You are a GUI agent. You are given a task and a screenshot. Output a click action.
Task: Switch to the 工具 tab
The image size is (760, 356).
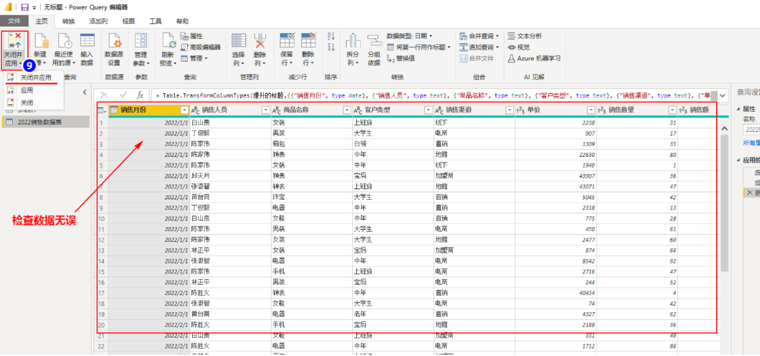pos(155,22)
